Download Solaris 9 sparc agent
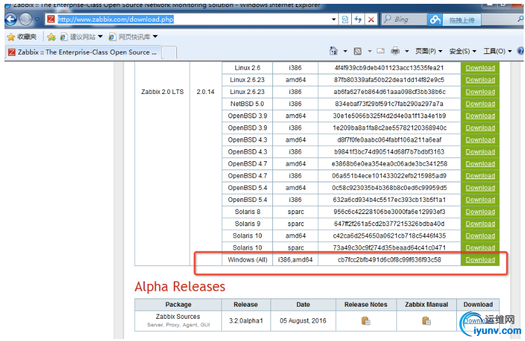This screenshot has height=341, width=525. pyautogui.click(x=480, y=224)
